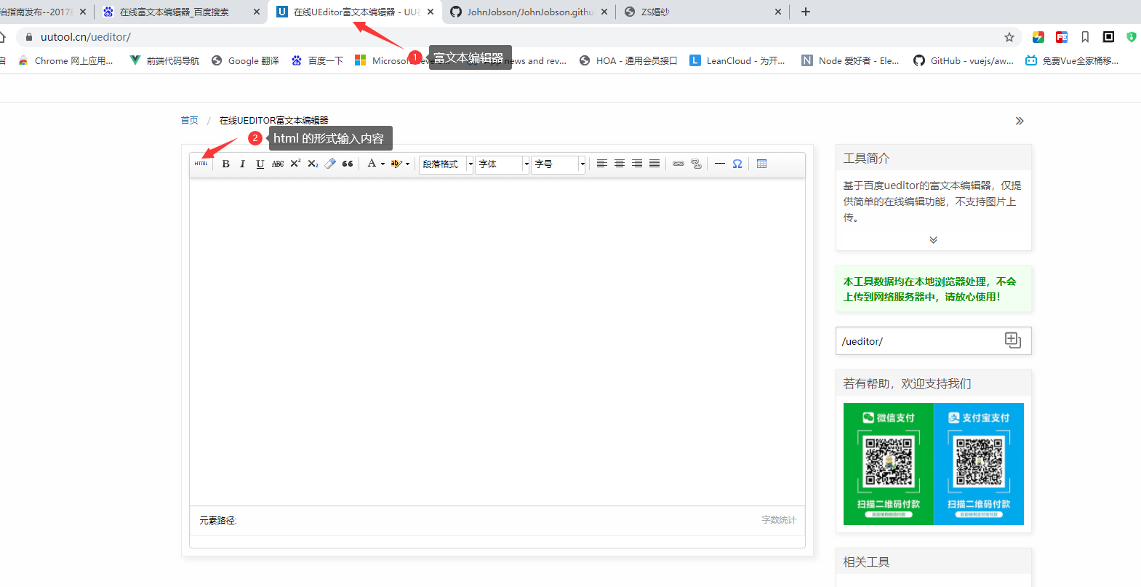Insert a table using table icon

[761, 164]
